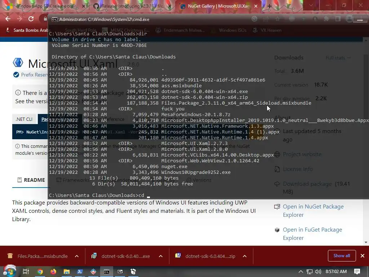Click Microsoft.VCLibs.x64.14.00.Desktop.appx row
This screenshot has width=369, height=277.
click(161, 155)
